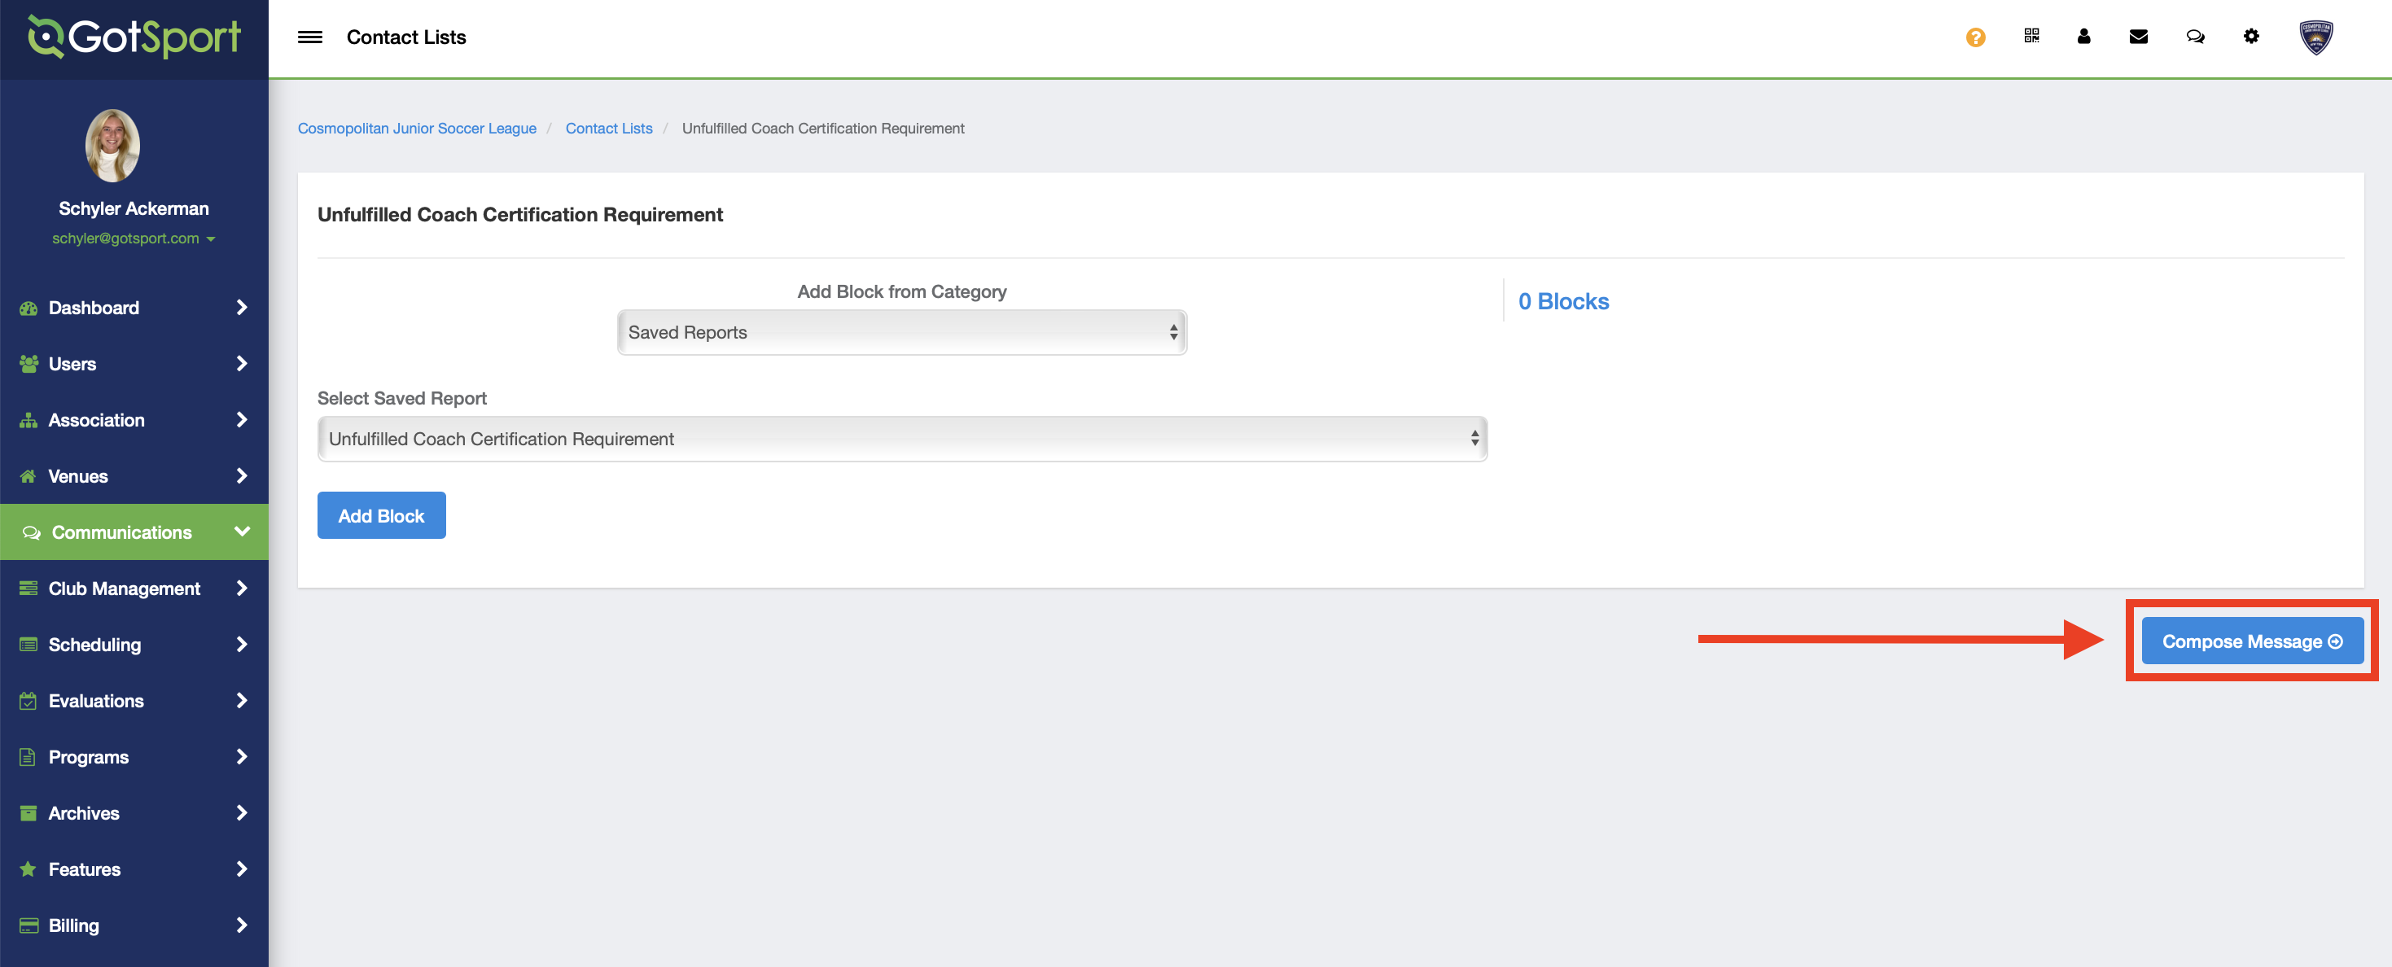Expand the Scheduling chevron
Image resolution: width=2392 pixels, height=967 pixels.
[242, 644]
